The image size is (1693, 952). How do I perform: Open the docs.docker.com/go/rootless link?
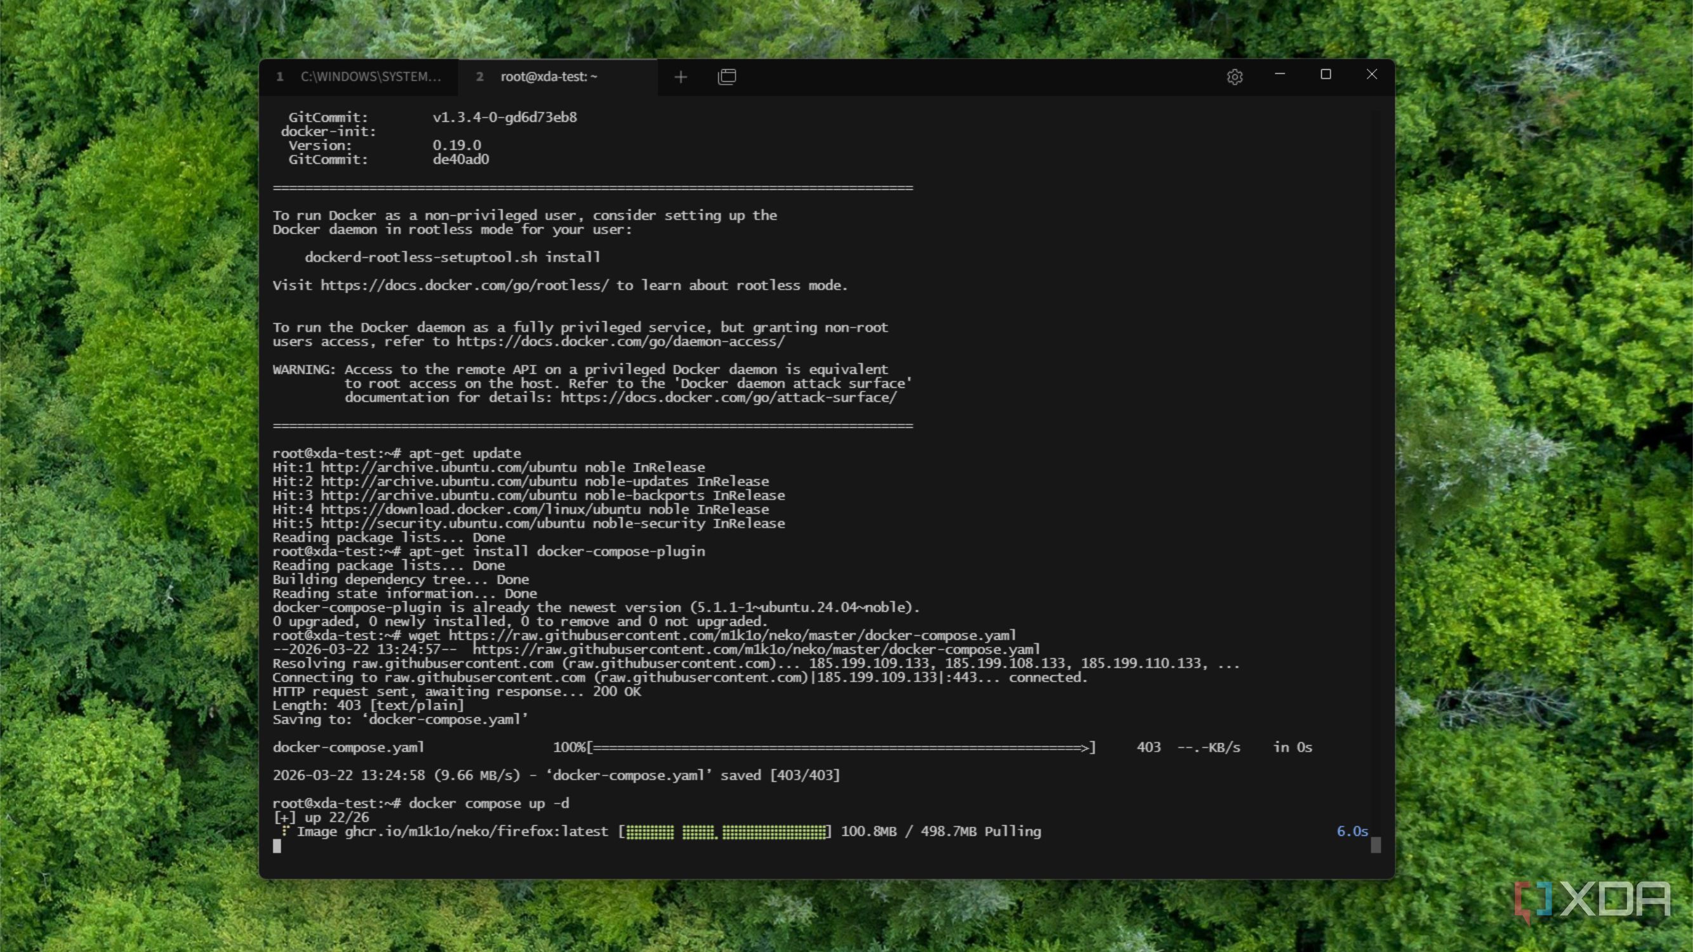click(x=464, y=286)
